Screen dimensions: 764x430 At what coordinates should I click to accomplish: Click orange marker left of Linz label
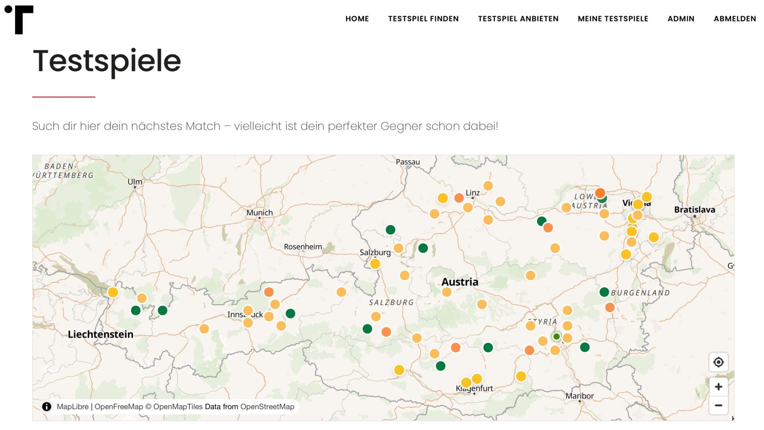459,198
